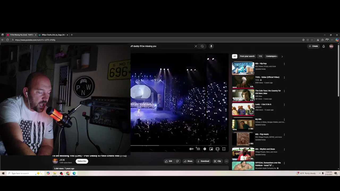Image resolution: width=340 pixels, height=191 pixels.
Task: Open options for 'Somewhere over the Rainbow'
Action: pyautogui.click(x=284, y=163)
